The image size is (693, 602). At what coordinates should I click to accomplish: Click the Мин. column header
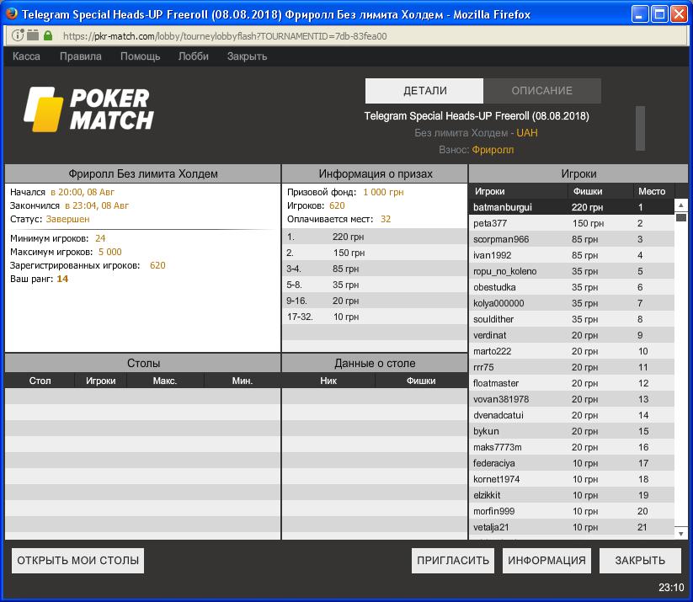click(243, 381)
